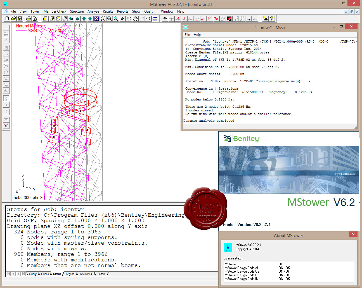Zoom out with the minus magnifier icon
The width and height of the screenshot is (362, 288).
116,18
